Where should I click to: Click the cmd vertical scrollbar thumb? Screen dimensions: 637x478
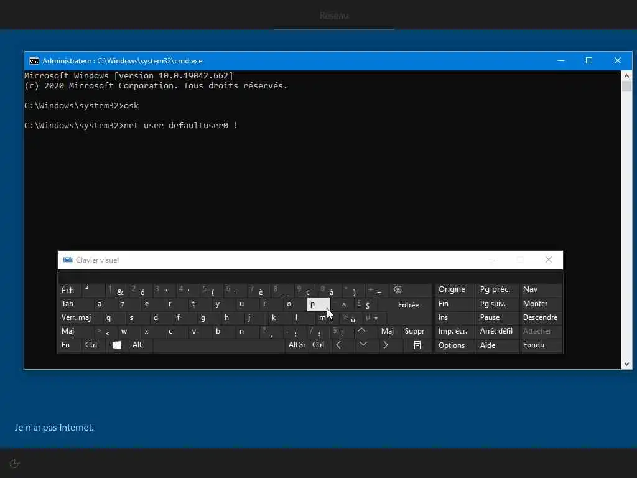(626, 87)
